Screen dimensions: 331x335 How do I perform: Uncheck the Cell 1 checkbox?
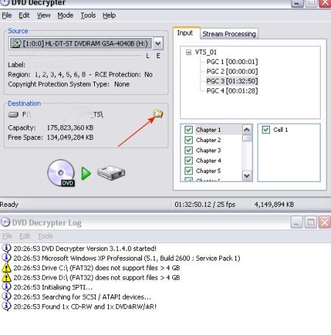(x=266, y=130)
